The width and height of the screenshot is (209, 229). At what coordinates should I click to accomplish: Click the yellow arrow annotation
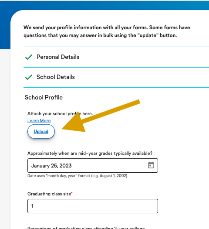pos(101,116)
